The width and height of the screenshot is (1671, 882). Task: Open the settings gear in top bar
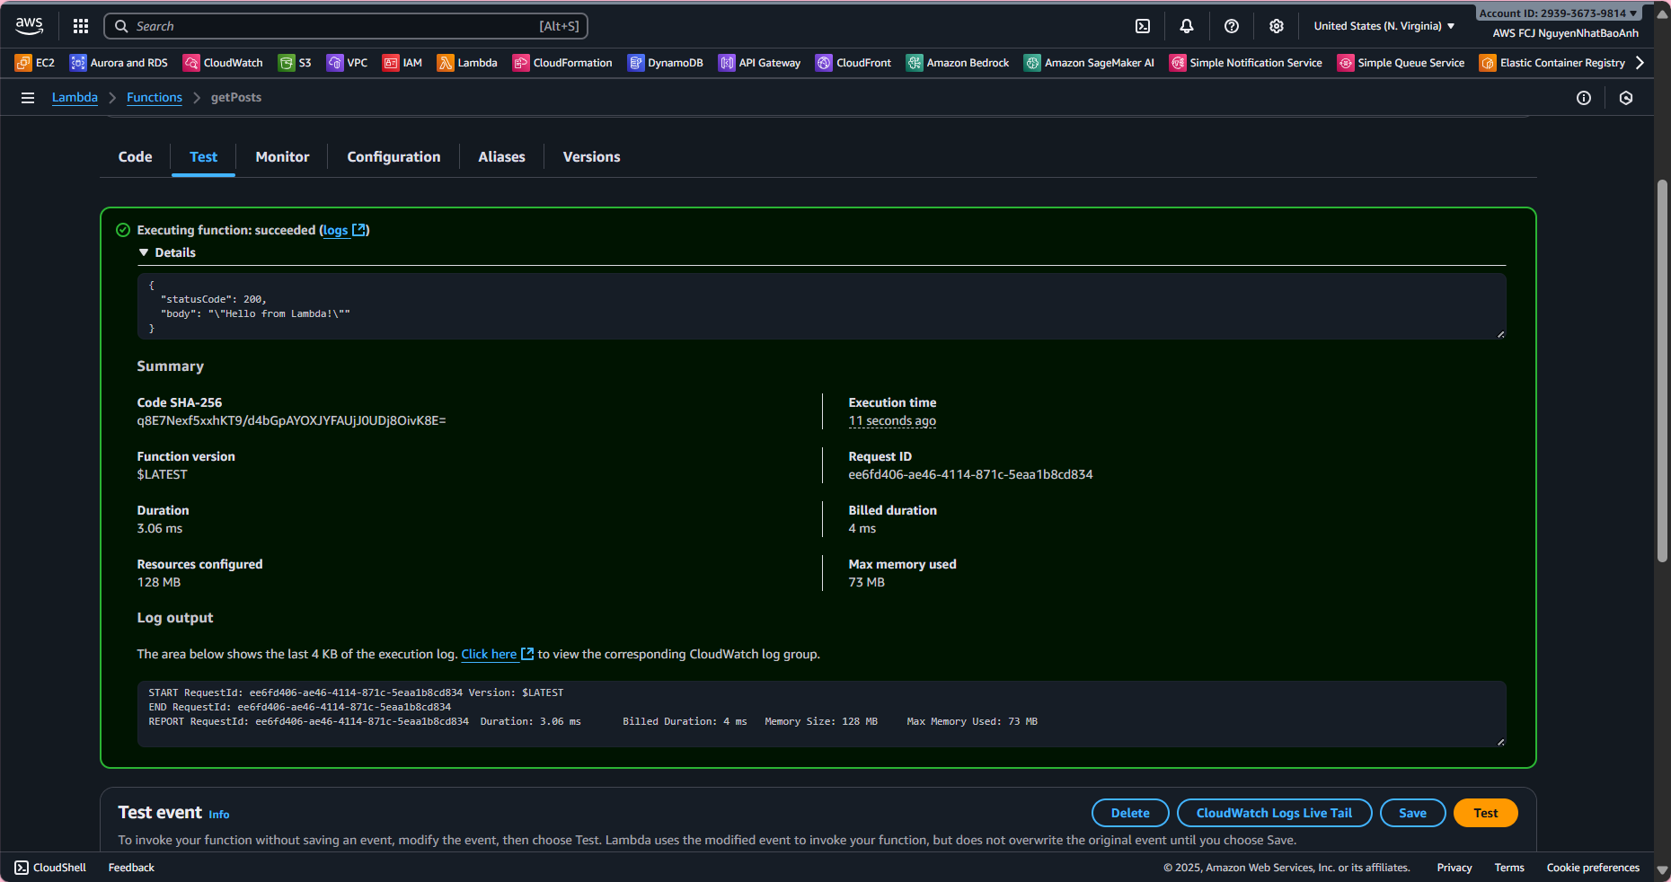point(1277,26)
